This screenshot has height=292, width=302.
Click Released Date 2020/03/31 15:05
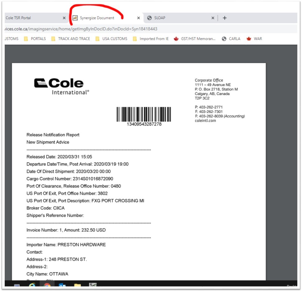pos(59,157)
